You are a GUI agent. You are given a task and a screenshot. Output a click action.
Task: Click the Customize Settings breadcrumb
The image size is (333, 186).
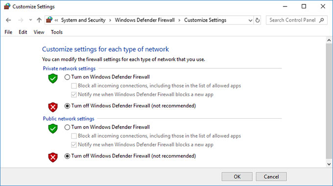click(x=205, y=20)
